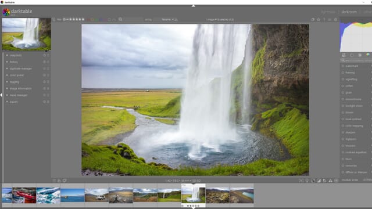Open the other views tab
Screen dimensions: 372x209
click(368, 12)
